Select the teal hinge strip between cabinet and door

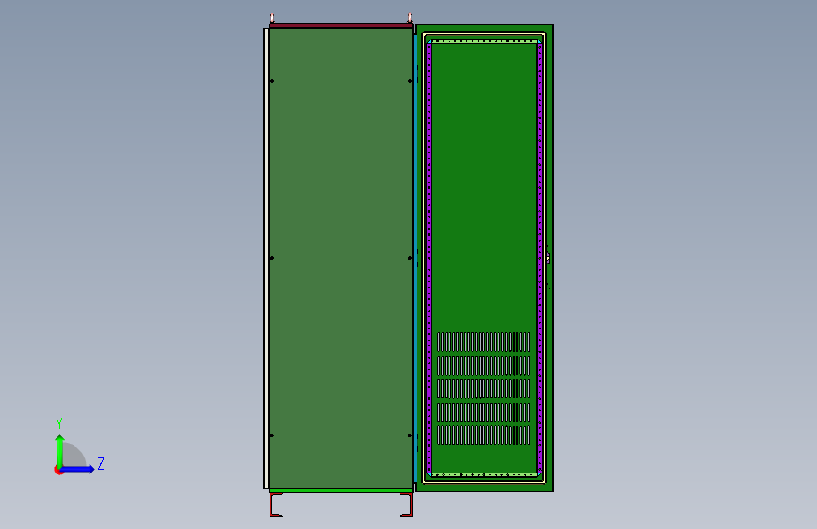[415, 258]
